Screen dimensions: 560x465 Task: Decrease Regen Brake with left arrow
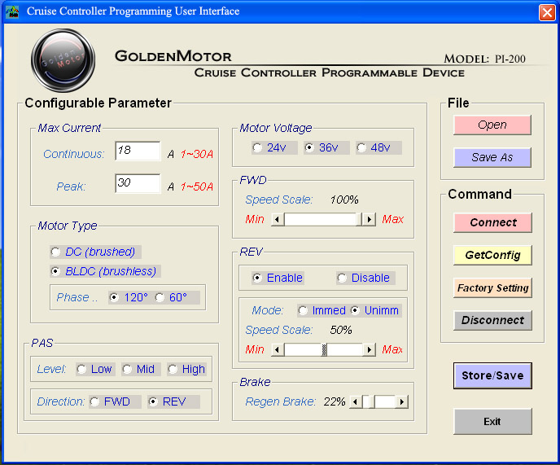[x=356, y=401]
